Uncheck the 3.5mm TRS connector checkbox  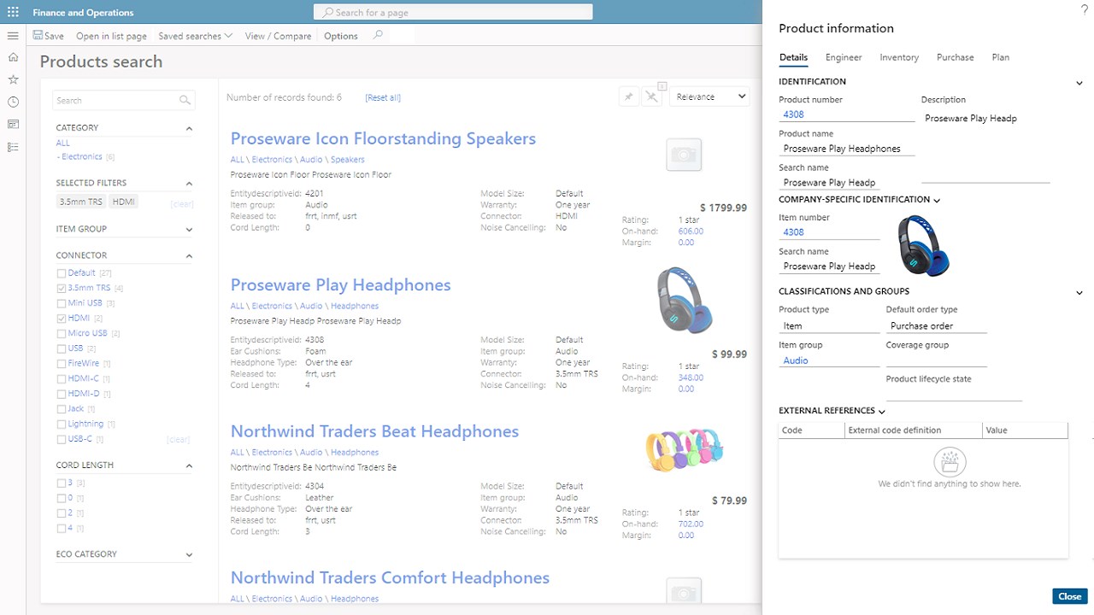(x=62, y=289)
